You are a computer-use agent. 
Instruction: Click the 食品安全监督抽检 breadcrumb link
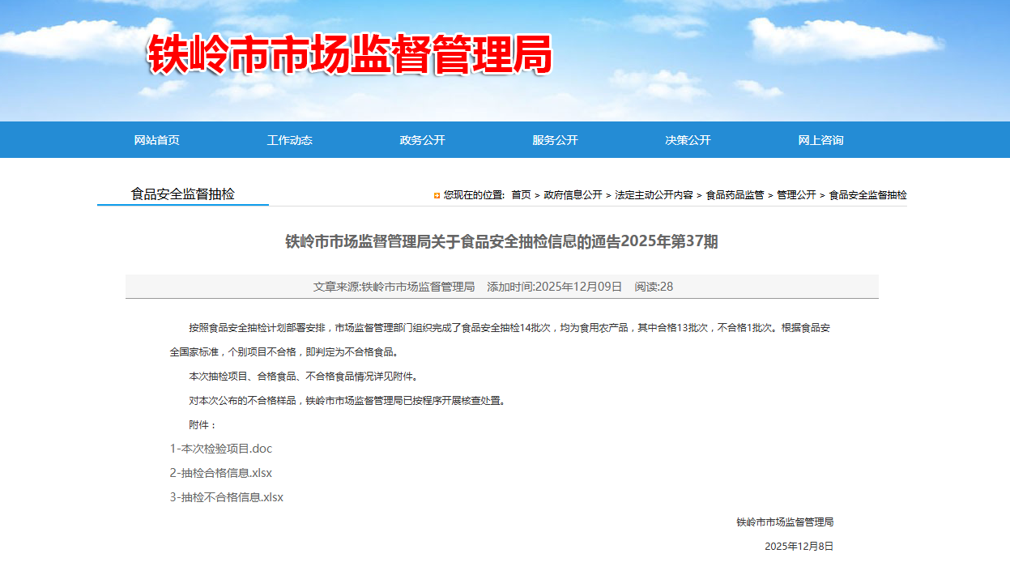click(x=868, y=195)
